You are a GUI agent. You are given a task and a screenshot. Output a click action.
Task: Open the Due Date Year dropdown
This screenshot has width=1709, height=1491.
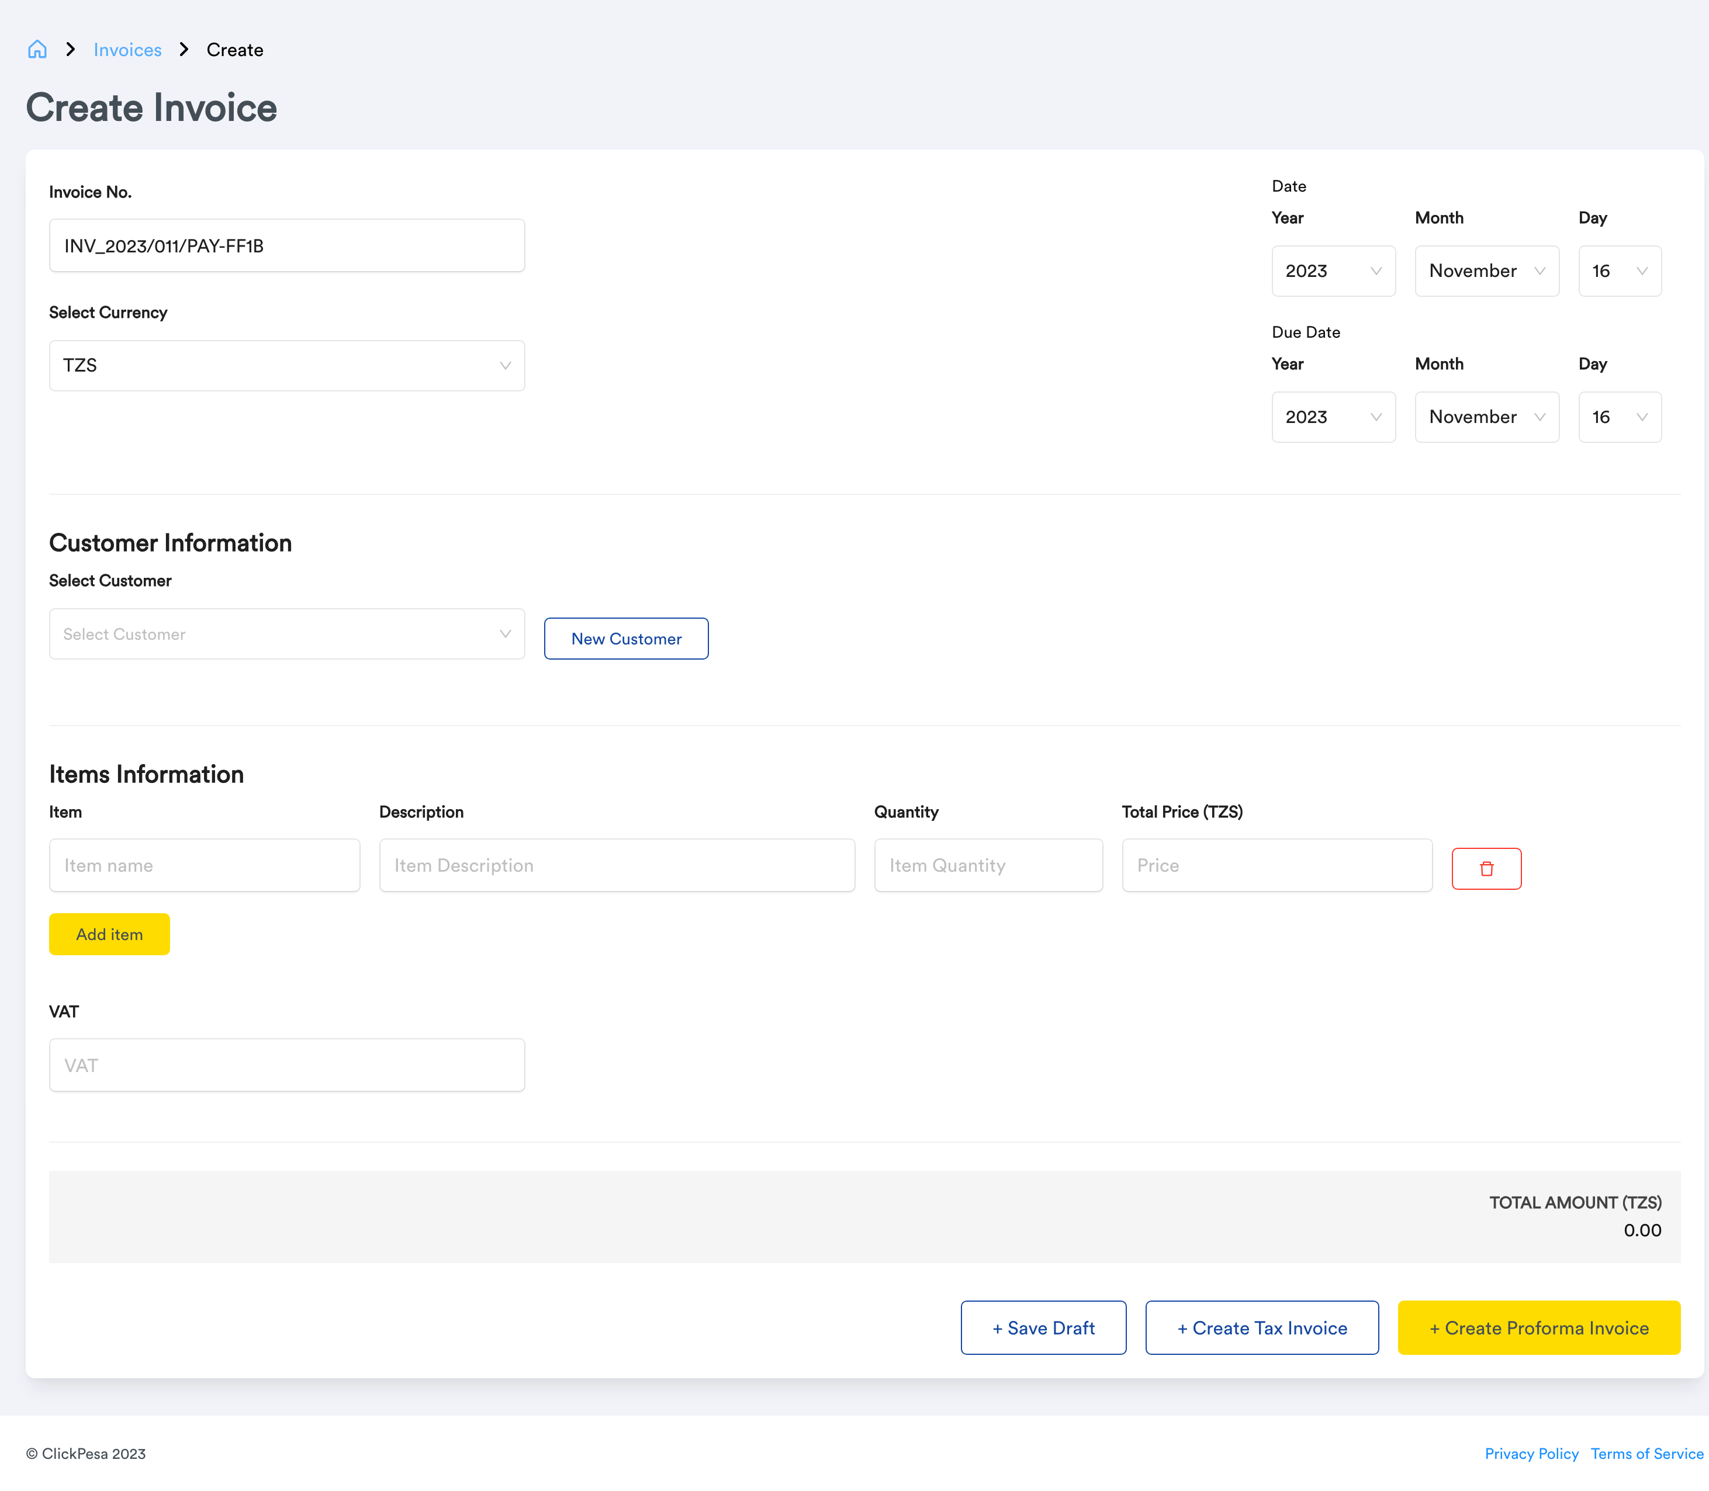pyautogui.click(x=1333, y=417)
